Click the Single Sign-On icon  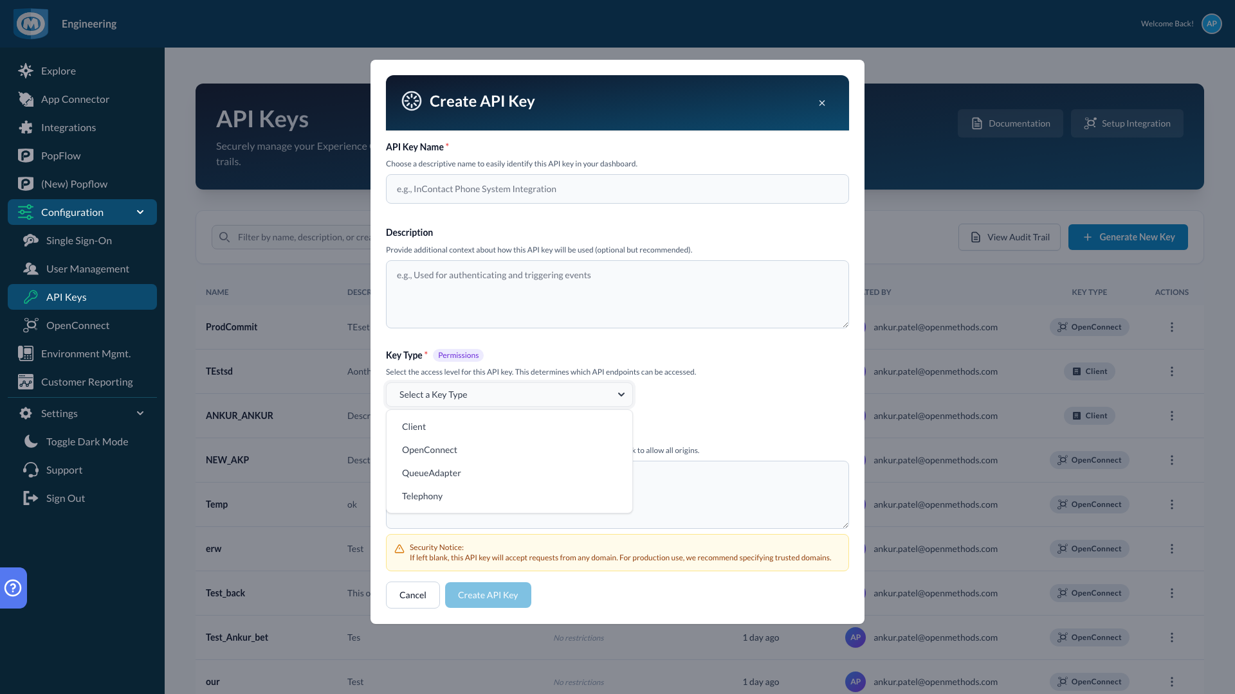31,240
